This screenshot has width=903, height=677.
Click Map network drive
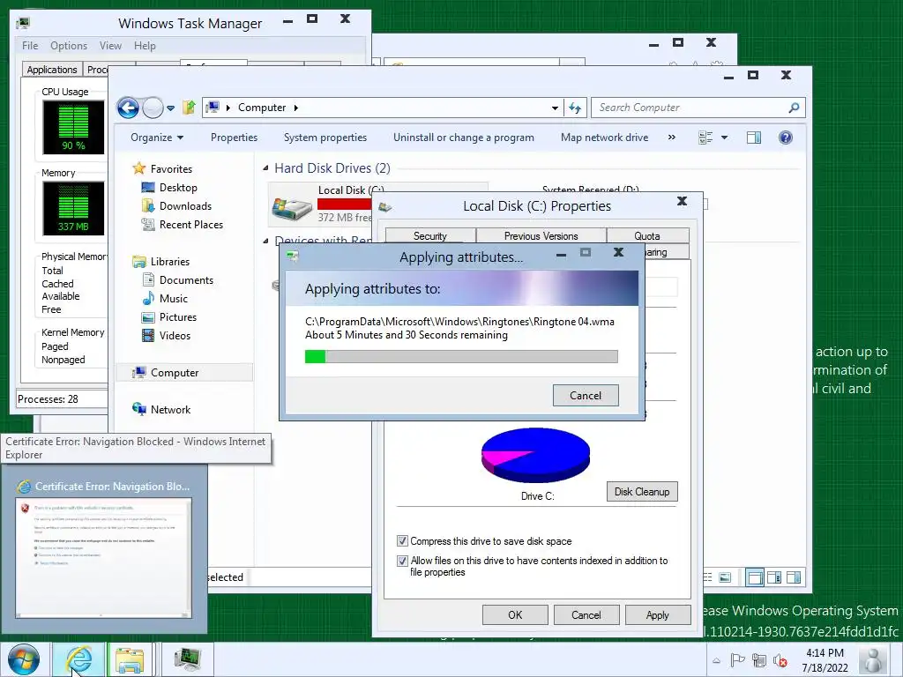click(605, 138)
